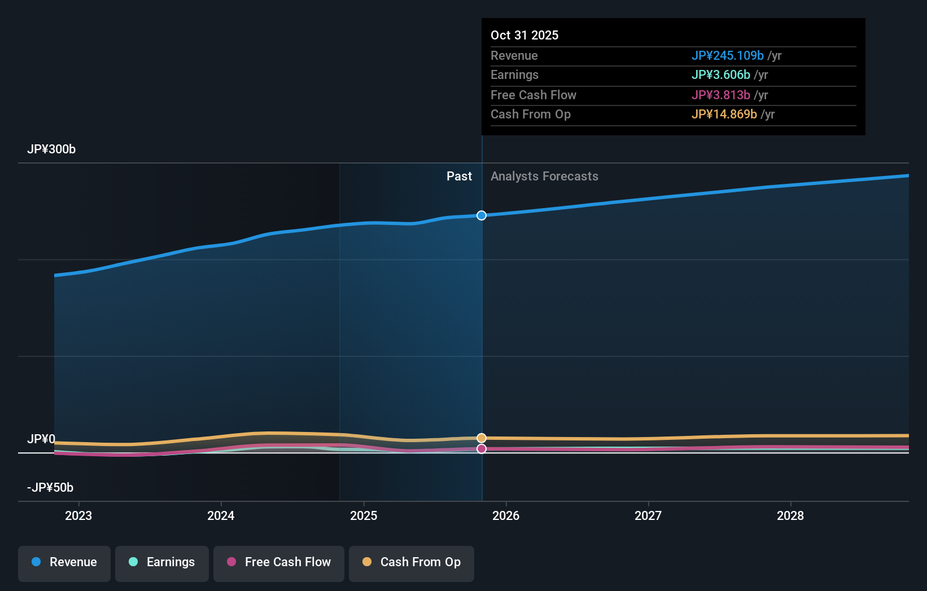Image resolution: width=927 pixels, height=591 pixels.
Task: Toggle the Revenue series visibility
Action: [64, 562]
